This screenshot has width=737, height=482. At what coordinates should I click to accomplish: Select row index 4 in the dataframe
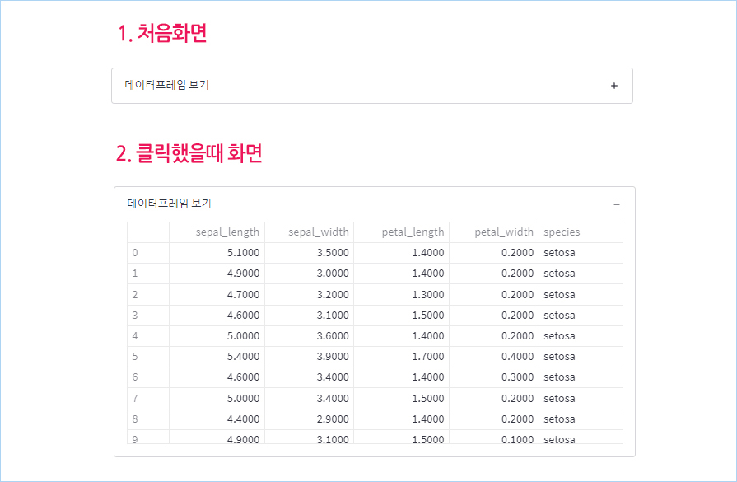(148, 336)
